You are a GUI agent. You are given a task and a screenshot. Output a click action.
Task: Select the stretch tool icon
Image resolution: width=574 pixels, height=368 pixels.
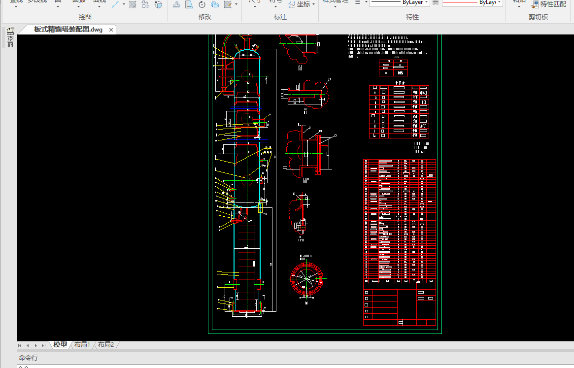(189, 4)
